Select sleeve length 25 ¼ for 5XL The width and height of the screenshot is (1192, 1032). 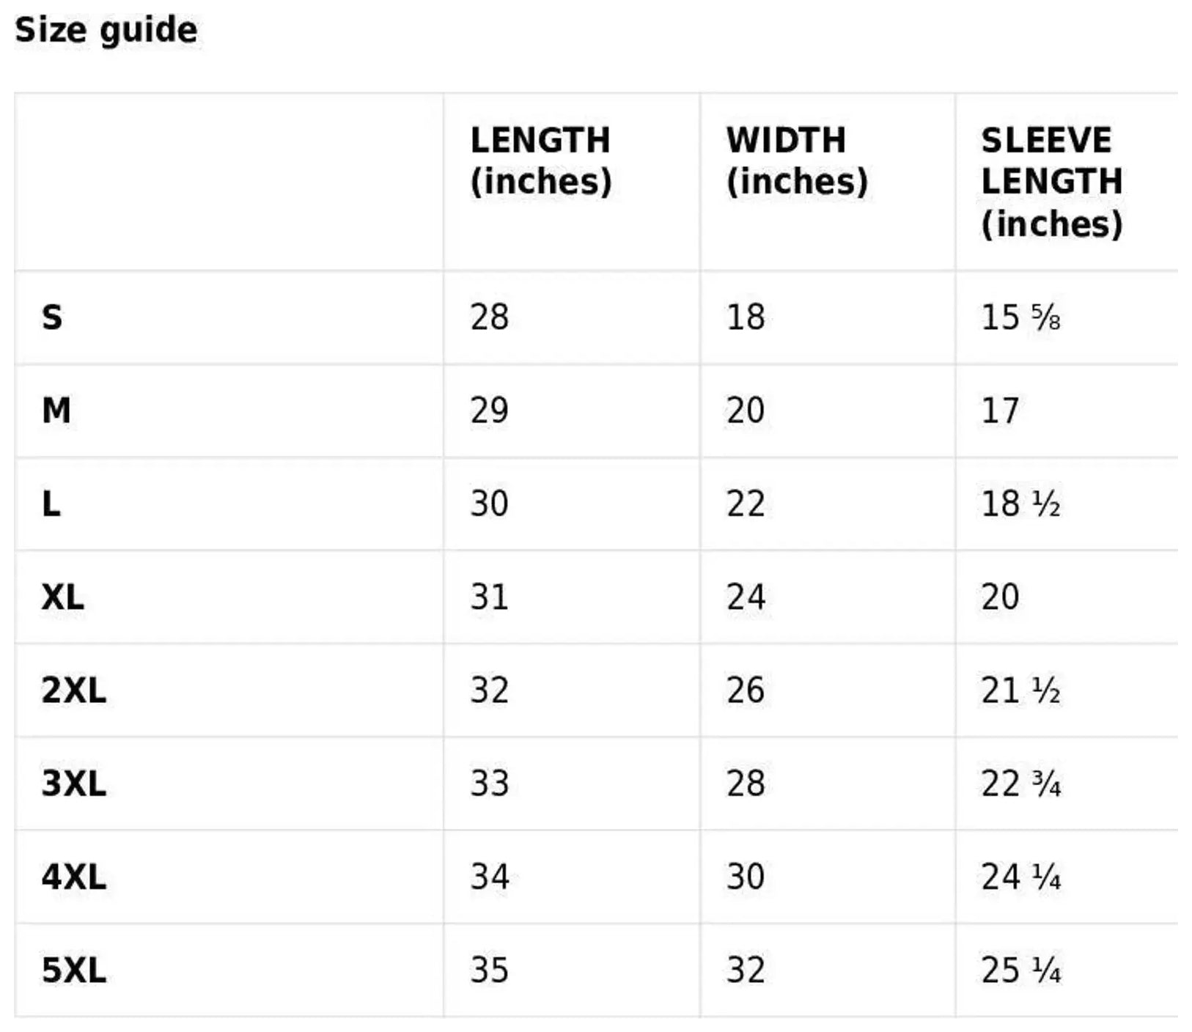tap(1020, 970)
